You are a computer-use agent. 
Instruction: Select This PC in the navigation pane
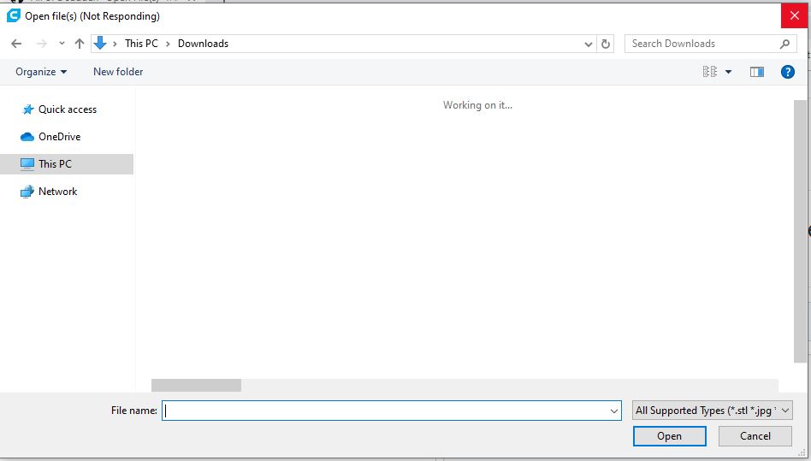67,164
